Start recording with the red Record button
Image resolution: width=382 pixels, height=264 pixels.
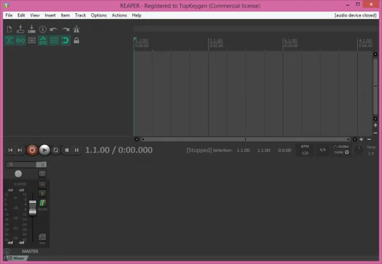(x=32, y=150)
